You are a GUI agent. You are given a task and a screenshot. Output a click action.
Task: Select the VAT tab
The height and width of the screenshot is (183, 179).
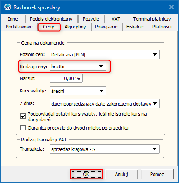pos(116,19)
